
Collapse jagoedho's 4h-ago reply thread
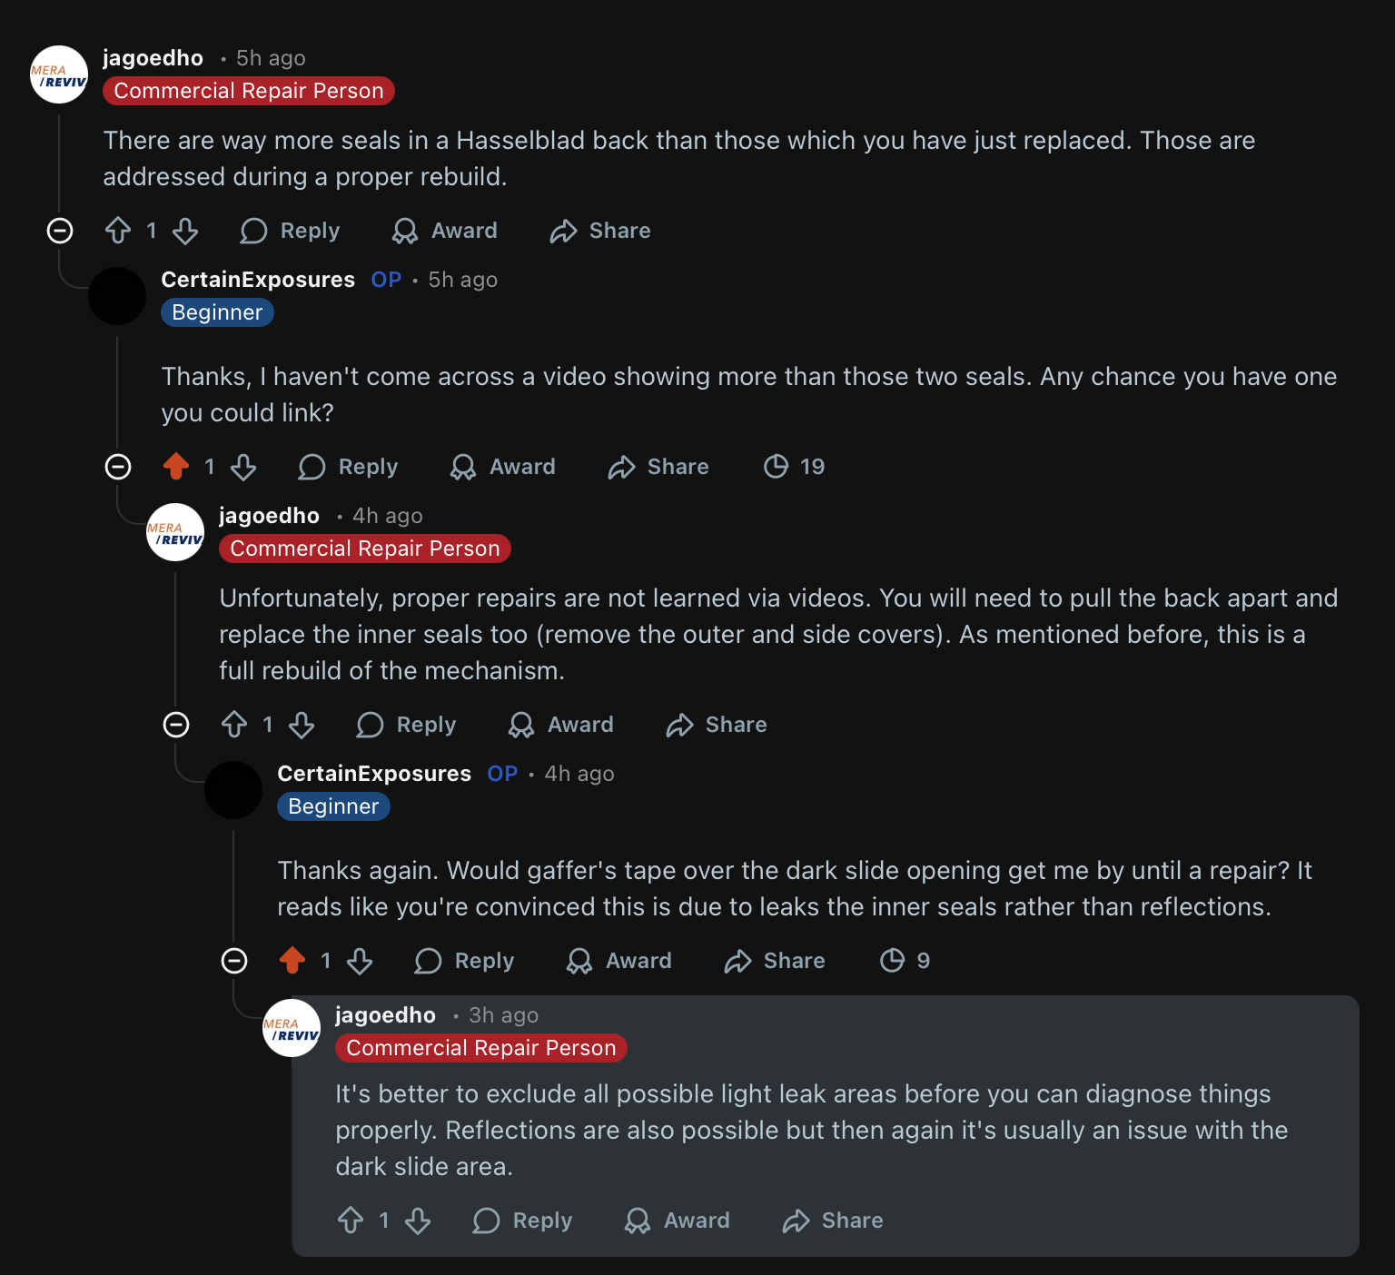(176, 725)
